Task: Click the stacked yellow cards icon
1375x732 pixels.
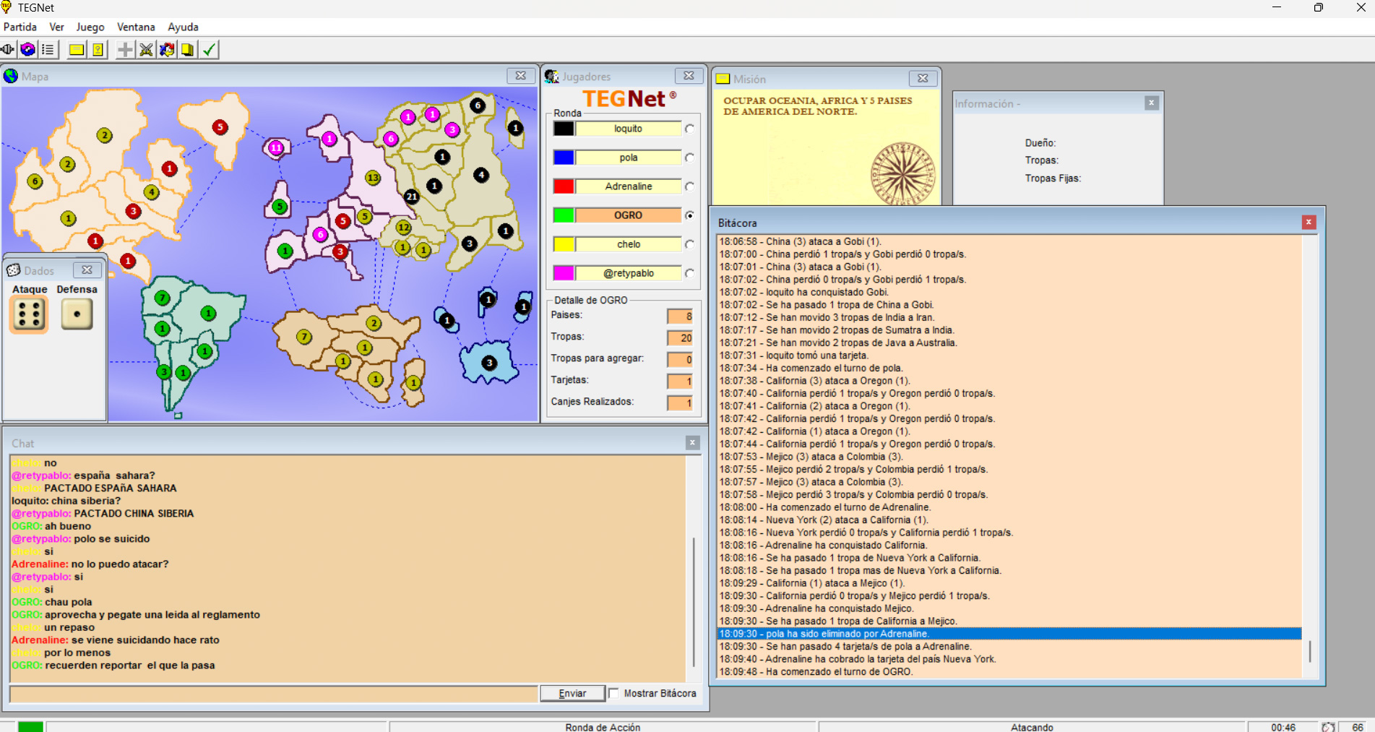Action: pyautogui.click(x=188, y=50)
